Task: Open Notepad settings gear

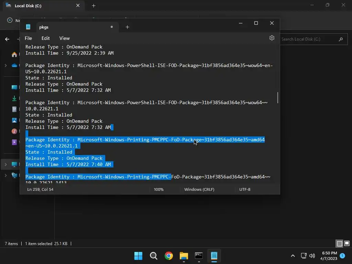Action: click(272, 38)
